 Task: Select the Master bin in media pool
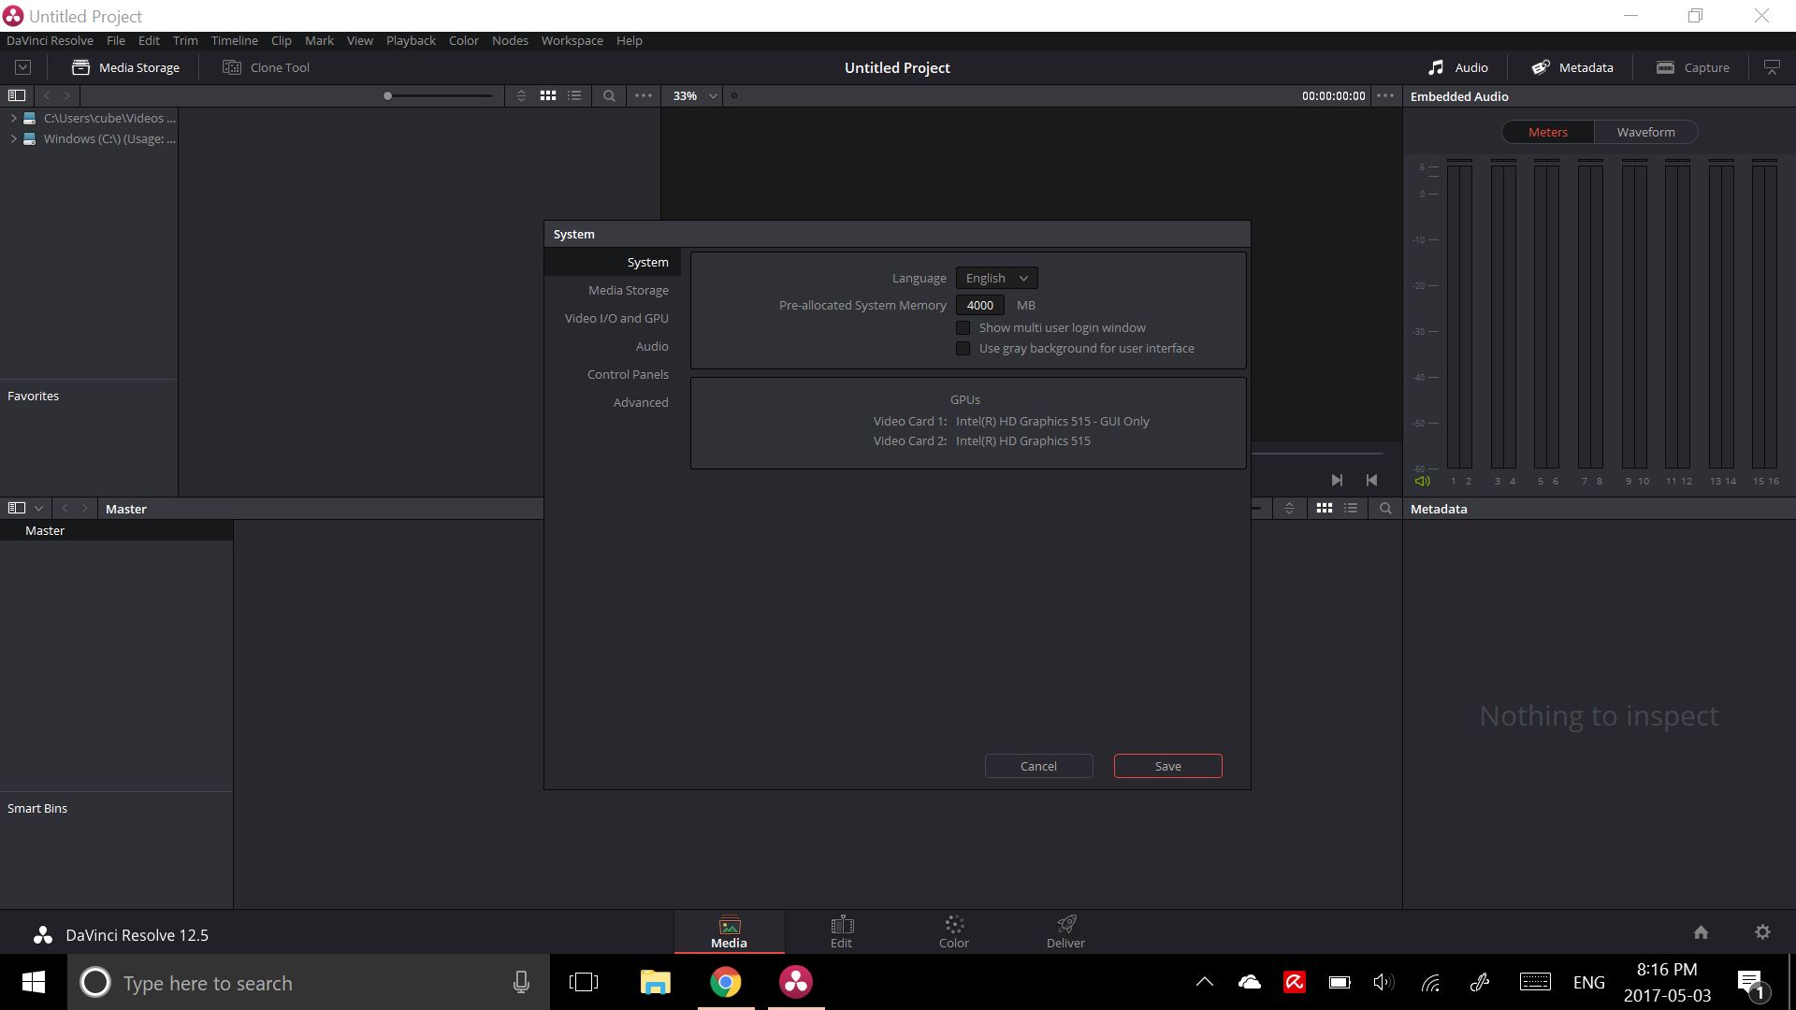[x=116, y=530]
